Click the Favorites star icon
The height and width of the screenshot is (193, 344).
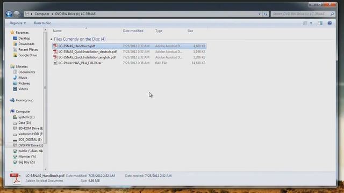tap(12, 33)
